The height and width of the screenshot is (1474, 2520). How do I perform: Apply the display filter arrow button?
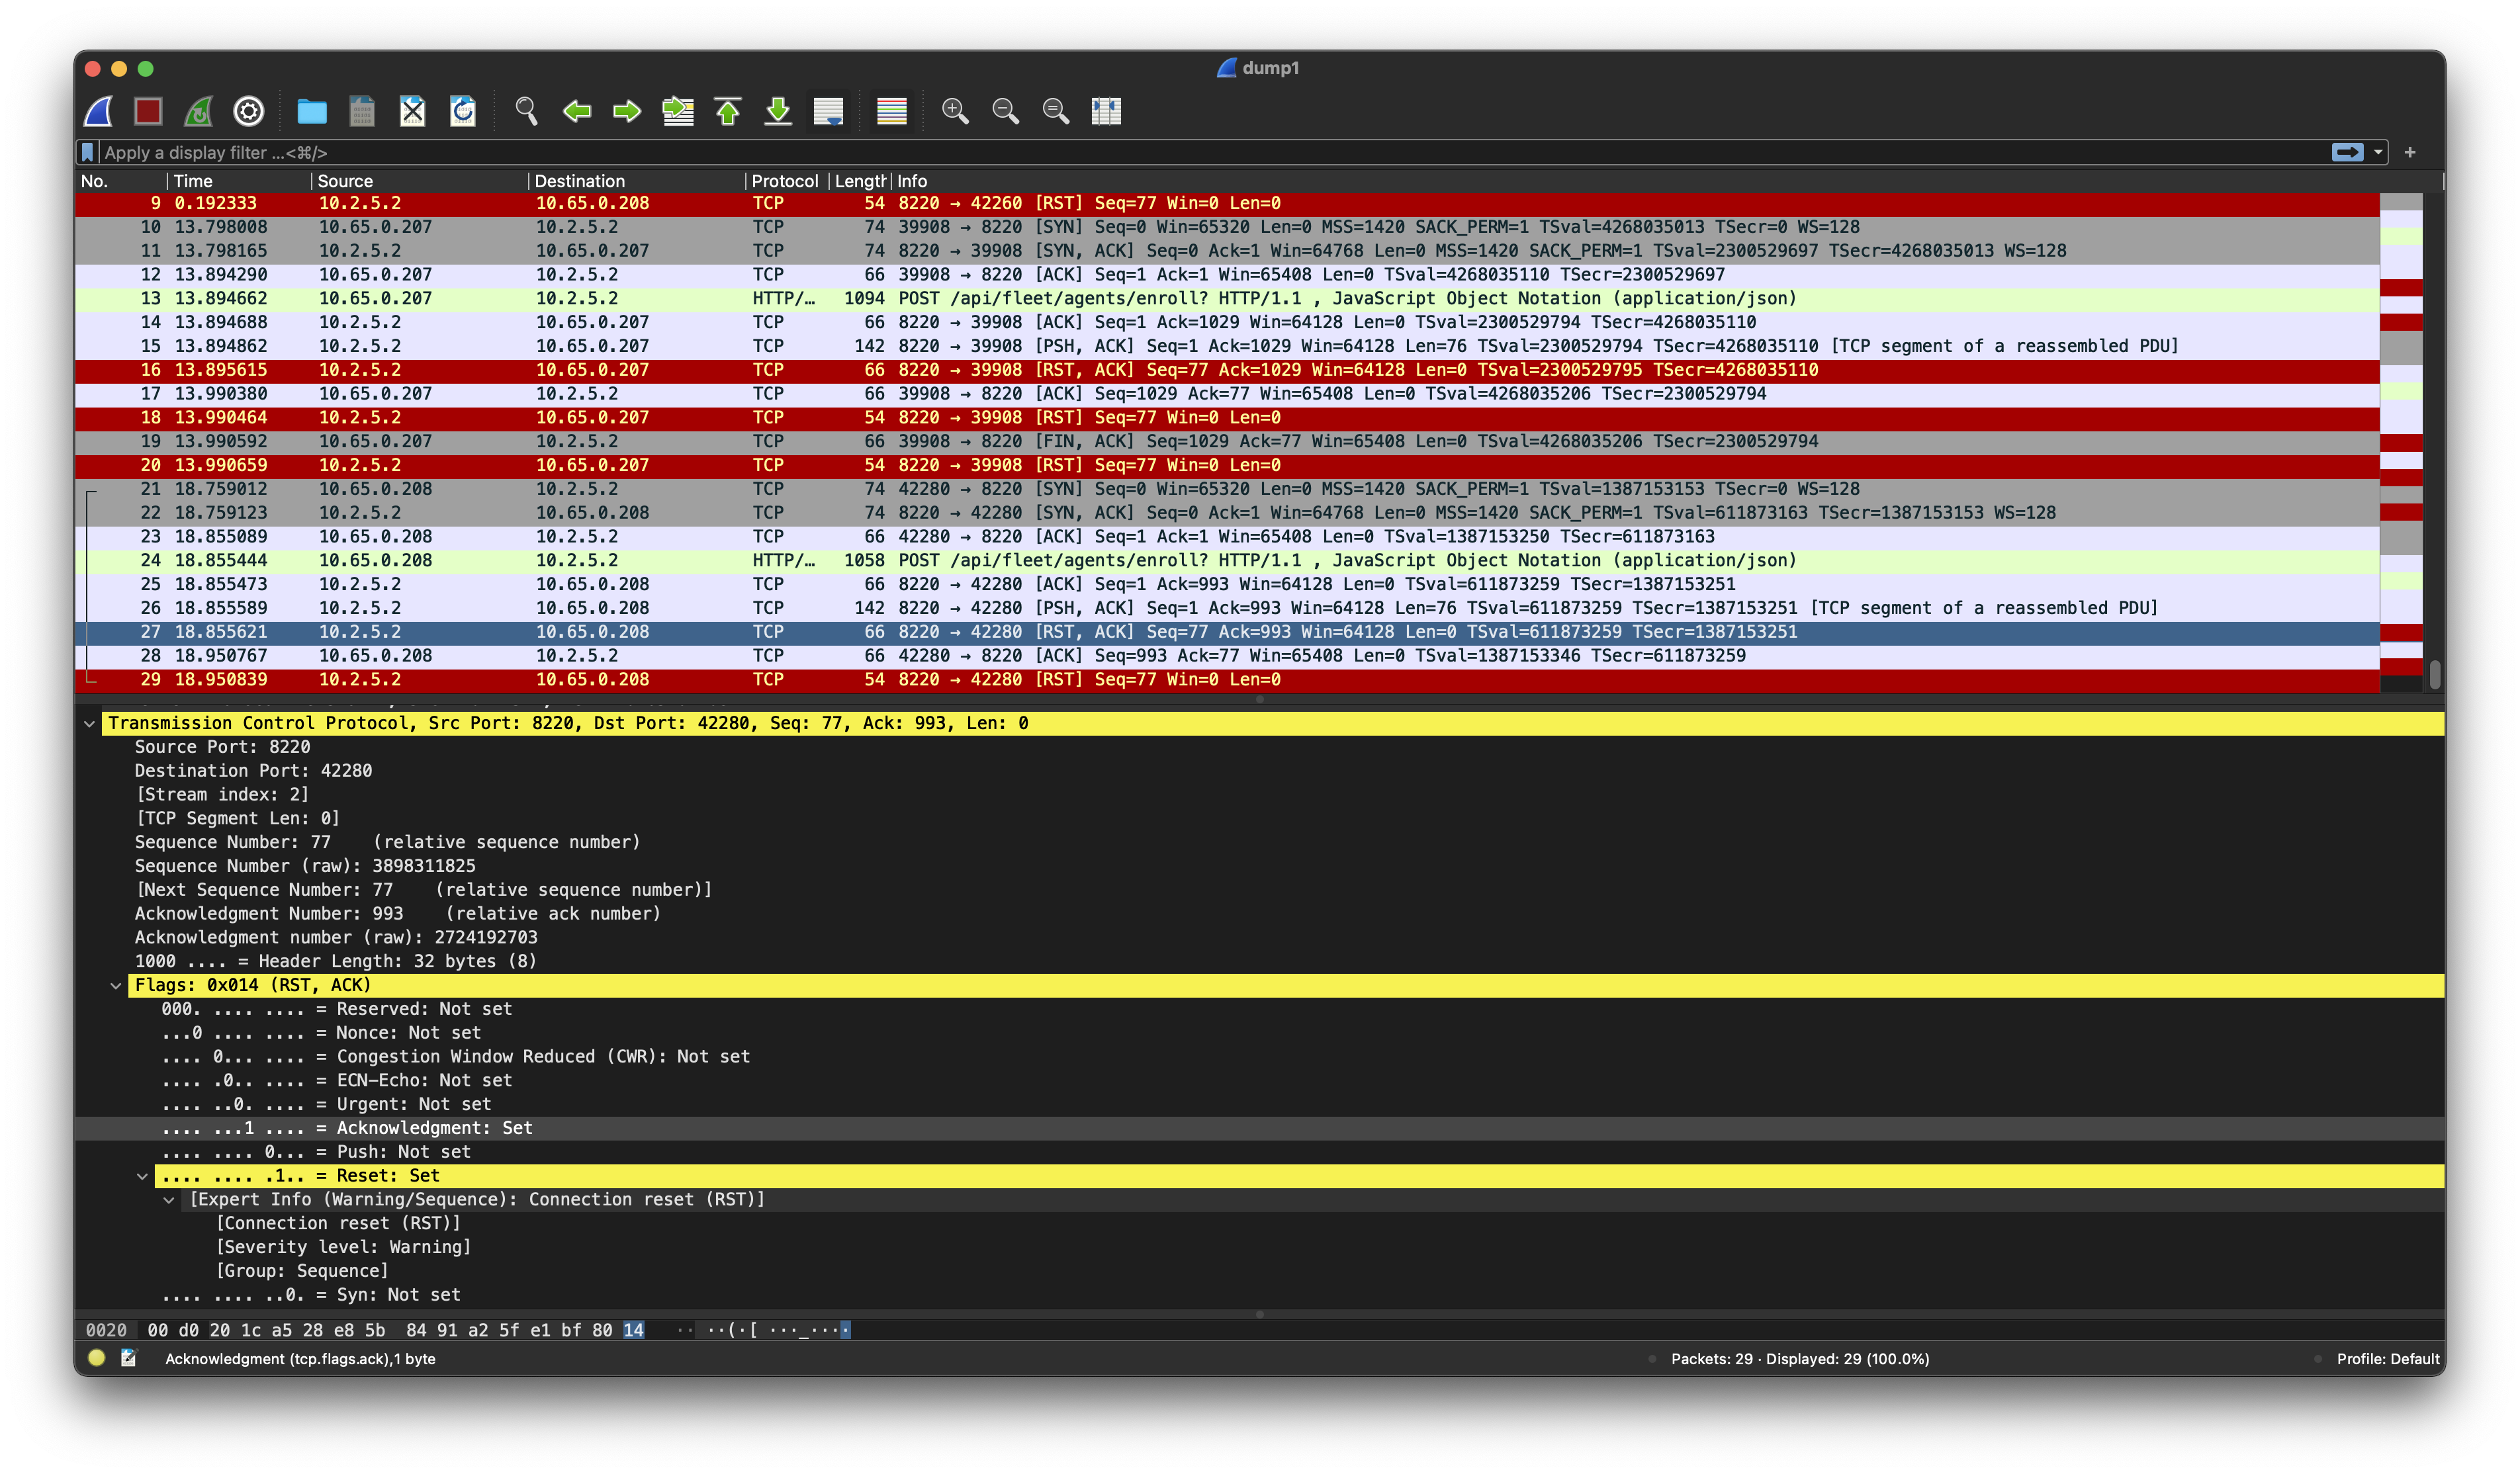(2347, 152)
